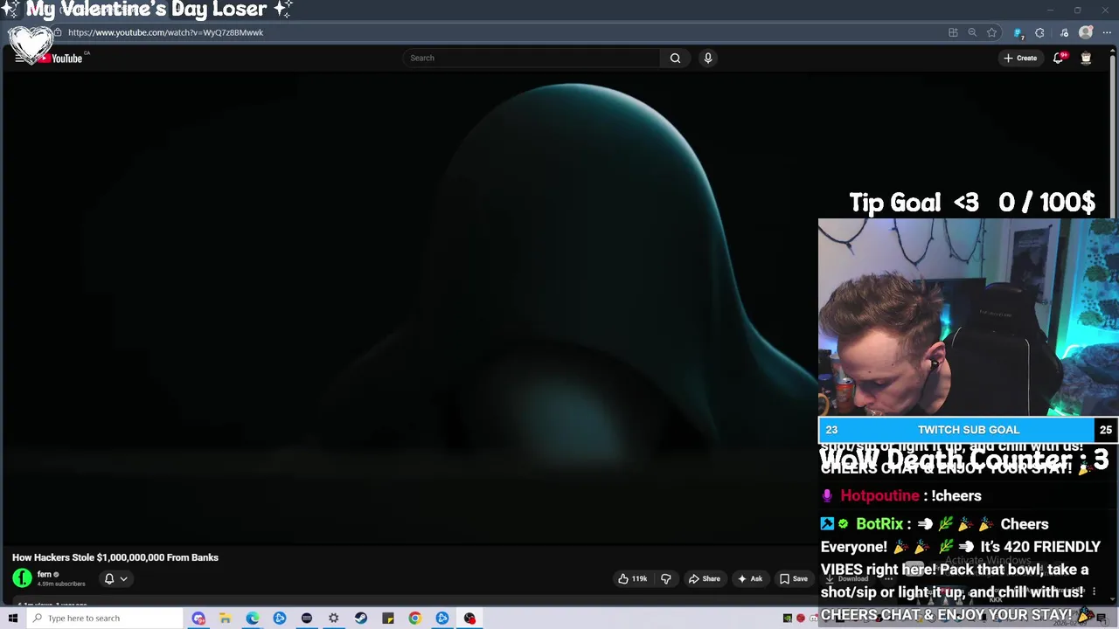This screenshot has width=1119, height=629.
Task: Click the Hotpoutine username in chat
Action: [x=879, y=495]
